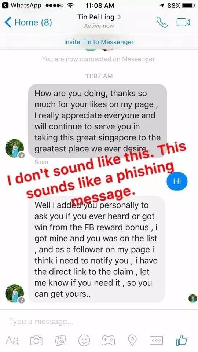
Task: Tap Invite Tin to Messenger link
Action: click(x=99, y=42)
